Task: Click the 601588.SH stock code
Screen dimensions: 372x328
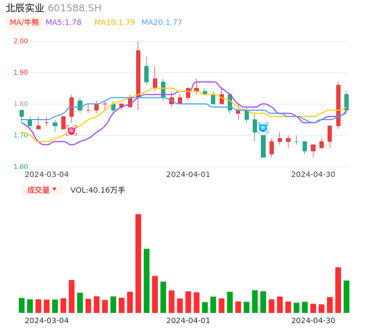Action: (74, 8)
